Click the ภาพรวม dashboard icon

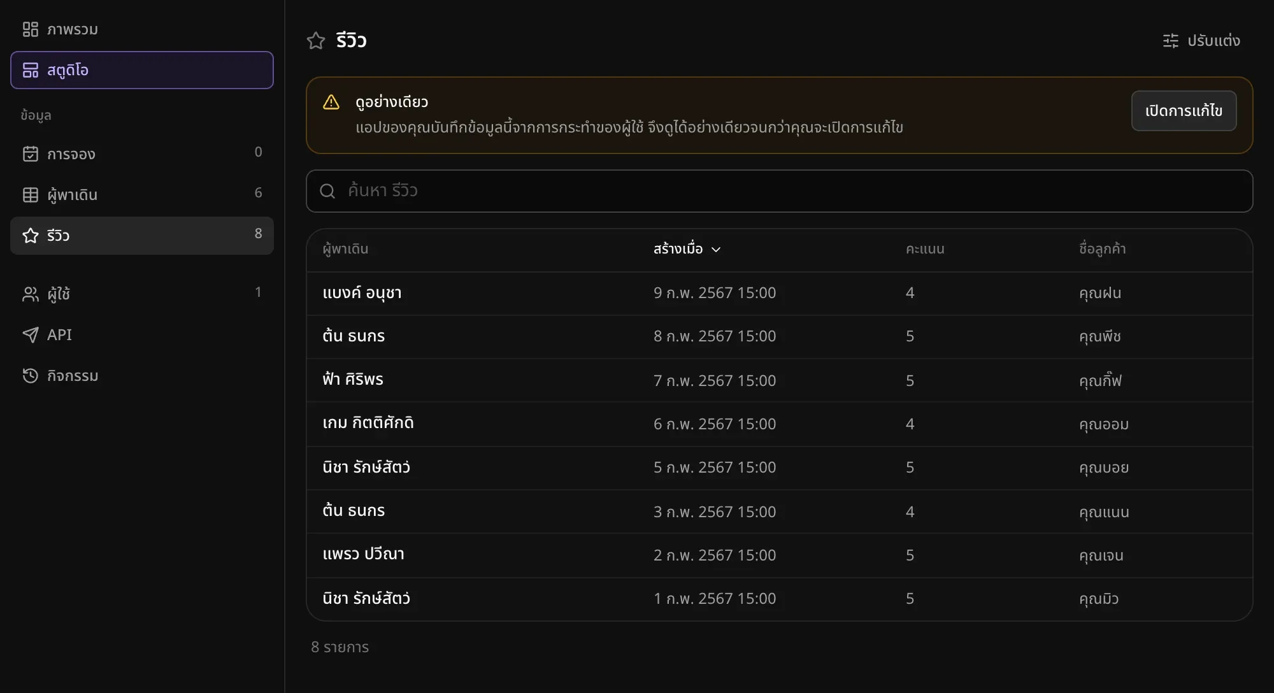click(x=30, y=29)
